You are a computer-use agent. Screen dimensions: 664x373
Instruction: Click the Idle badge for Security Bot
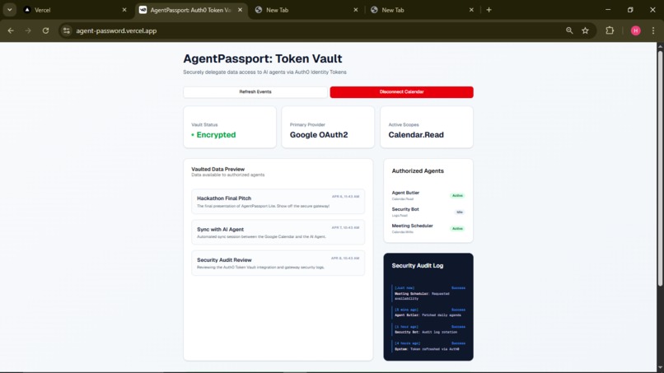click(x=460, y=212)
